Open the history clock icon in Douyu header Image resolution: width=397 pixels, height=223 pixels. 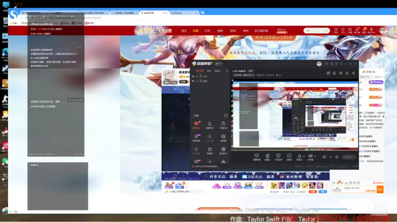[x=336, y=30]
